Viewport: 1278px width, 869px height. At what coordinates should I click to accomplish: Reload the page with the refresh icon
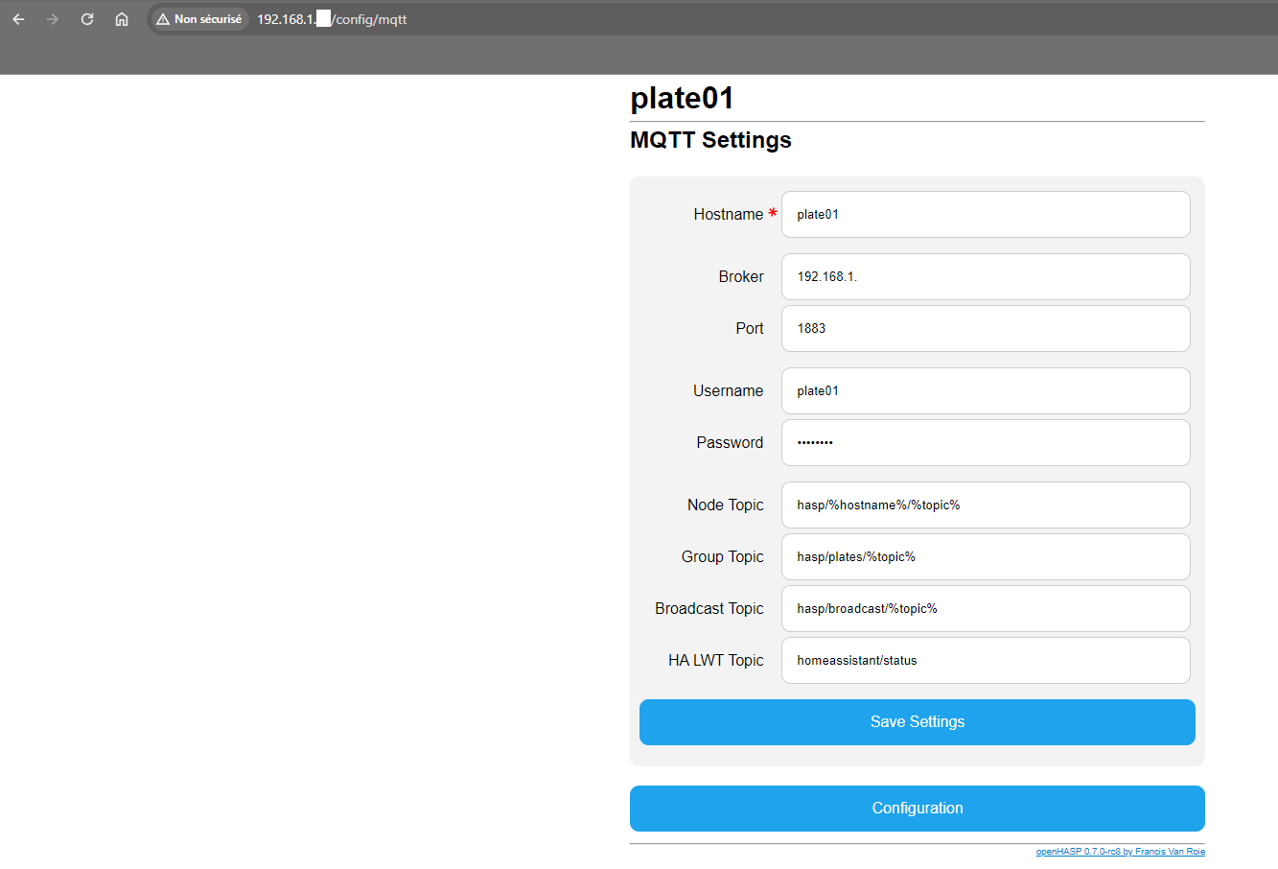tap(87, 19)
